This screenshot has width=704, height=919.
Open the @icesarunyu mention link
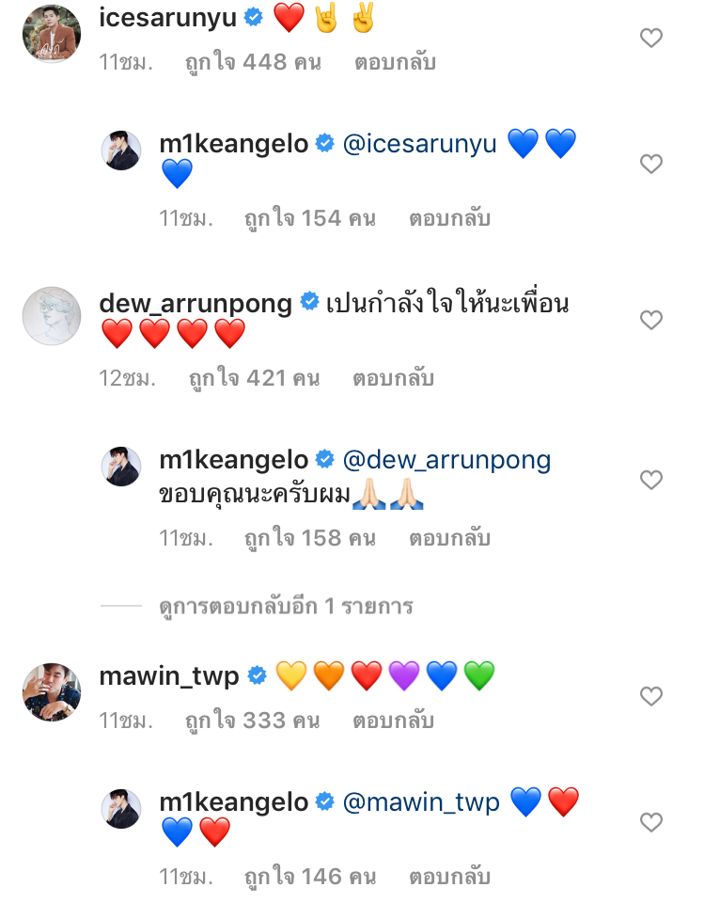coord(419,145)
